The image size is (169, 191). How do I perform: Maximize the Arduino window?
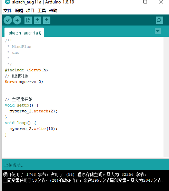145,2
